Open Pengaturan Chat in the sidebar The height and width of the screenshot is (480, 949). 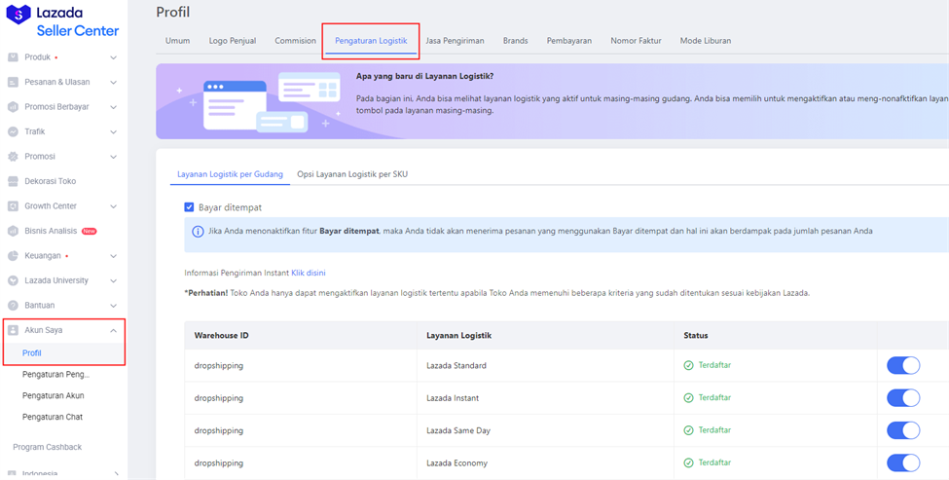[x=53, y=417]
